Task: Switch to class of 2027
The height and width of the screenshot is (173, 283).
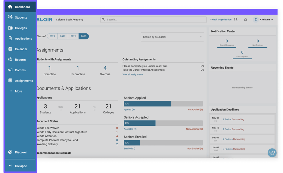Action: [63, 36]
